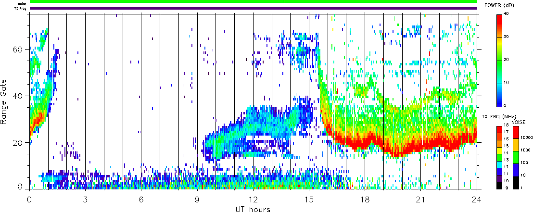Click the 'UT hours' axis title
Viewport: 533px width, 212px height.
253,209
